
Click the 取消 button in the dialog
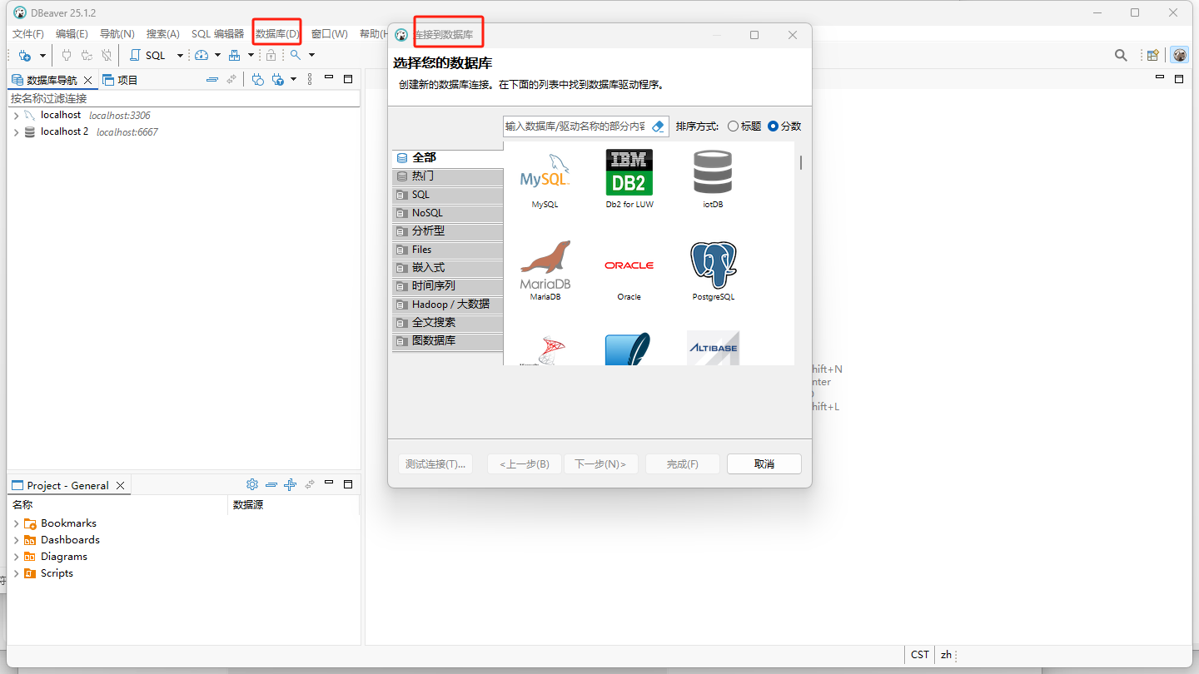click(764, 464)
